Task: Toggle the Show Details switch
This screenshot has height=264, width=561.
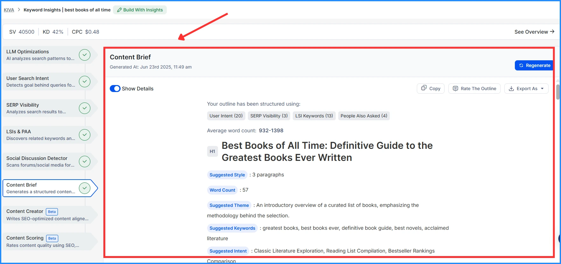Action: point(115,89)
